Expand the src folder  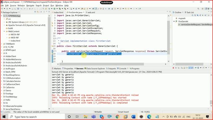coord(4,19)
